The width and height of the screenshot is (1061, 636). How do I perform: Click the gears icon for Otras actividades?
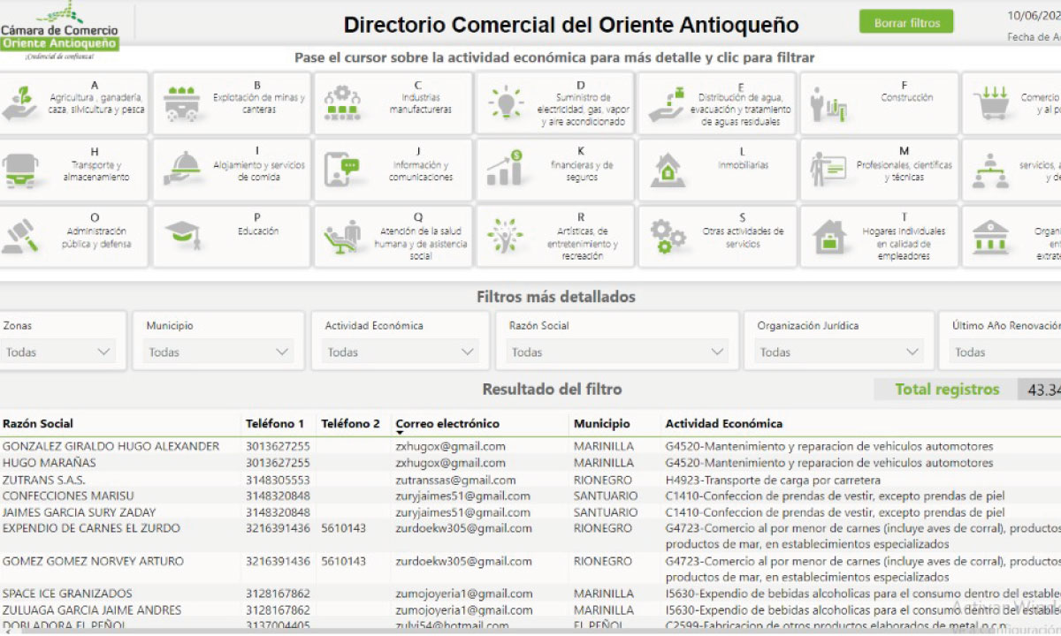click(x=668, y=237)
